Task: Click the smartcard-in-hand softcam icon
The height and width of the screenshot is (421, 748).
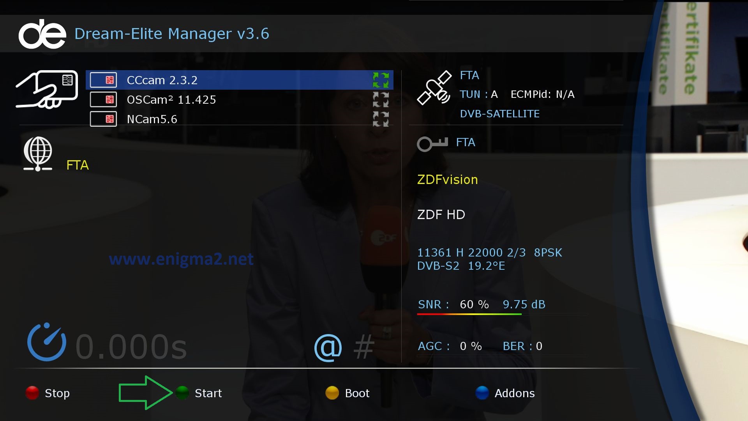Action: tap(47, 89)
